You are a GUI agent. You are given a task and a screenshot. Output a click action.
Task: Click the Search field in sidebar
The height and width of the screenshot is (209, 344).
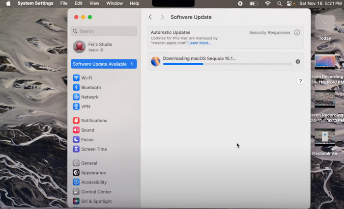click(104, 31)
